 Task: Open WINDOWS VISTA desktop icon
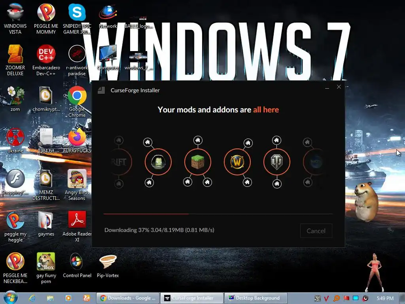[x=15, y=19]
